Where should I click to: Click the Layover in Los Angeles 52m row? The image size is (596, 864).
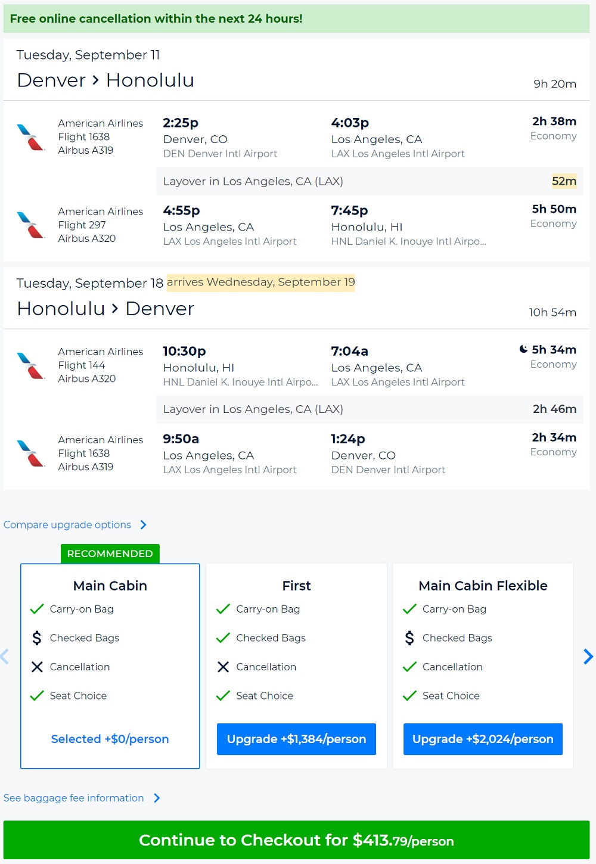coord(370,181)
